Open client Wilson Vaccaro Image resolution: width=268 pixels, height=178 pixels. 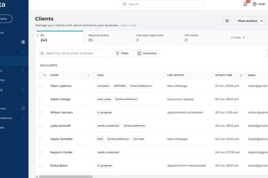point(61,113)
